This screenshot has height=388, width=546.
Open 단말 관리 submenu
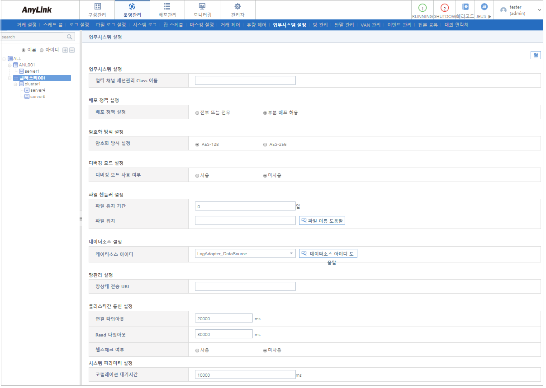344,25
